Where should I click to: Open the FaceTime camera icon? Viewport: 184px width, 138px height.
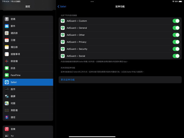click(x=7, y=75)
